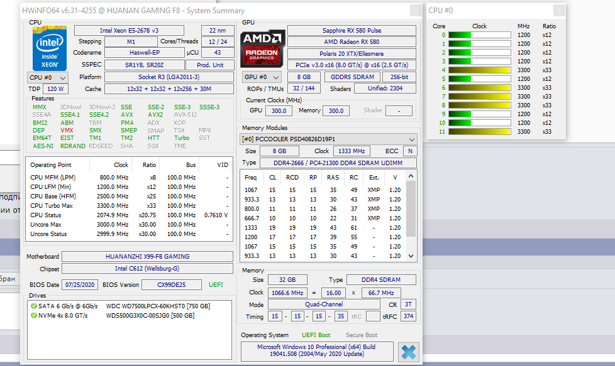Click the PCIe v3.0 x16 link field
This screenshot has height=366, width=615.
pos(352,65)
